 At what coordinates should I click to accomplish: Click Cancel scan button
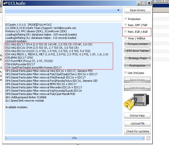pos(137,88)
